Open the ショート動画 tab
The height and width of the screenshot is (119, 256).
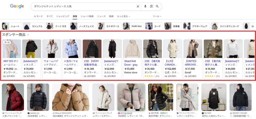click(x=87, y=16)
